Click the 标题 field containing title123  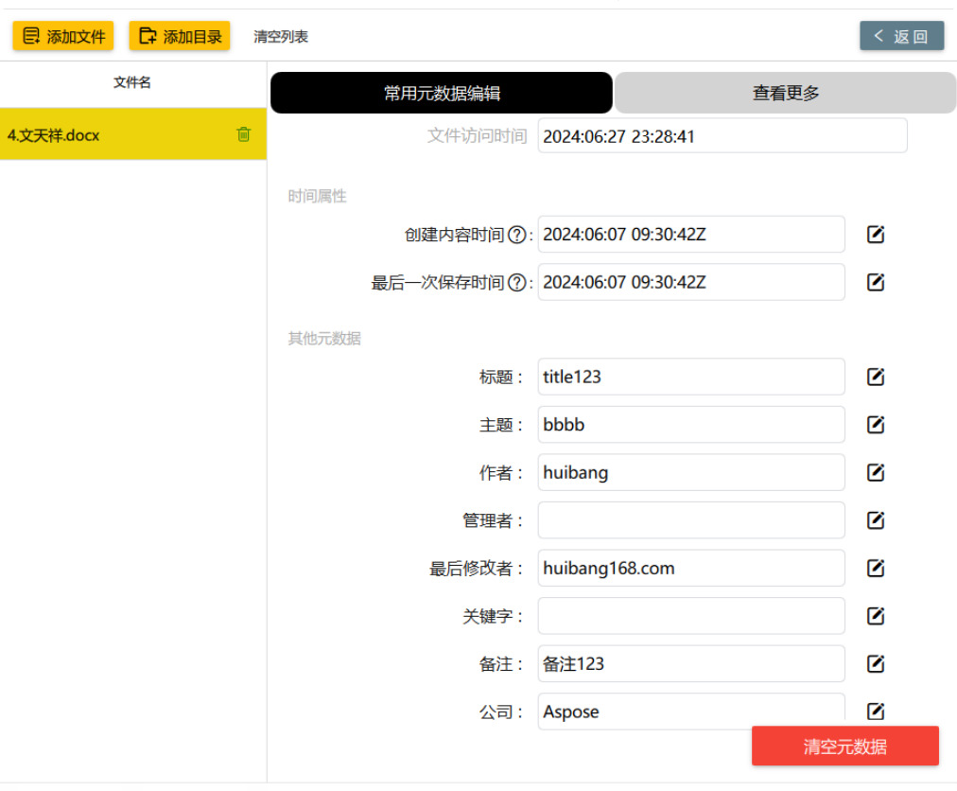pyautogui.click(x=691, y=377)
